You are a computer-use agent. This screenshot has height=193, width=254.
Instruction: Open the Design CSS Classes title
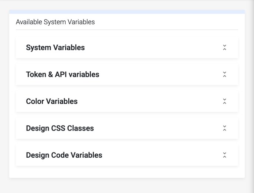(60, 128)
